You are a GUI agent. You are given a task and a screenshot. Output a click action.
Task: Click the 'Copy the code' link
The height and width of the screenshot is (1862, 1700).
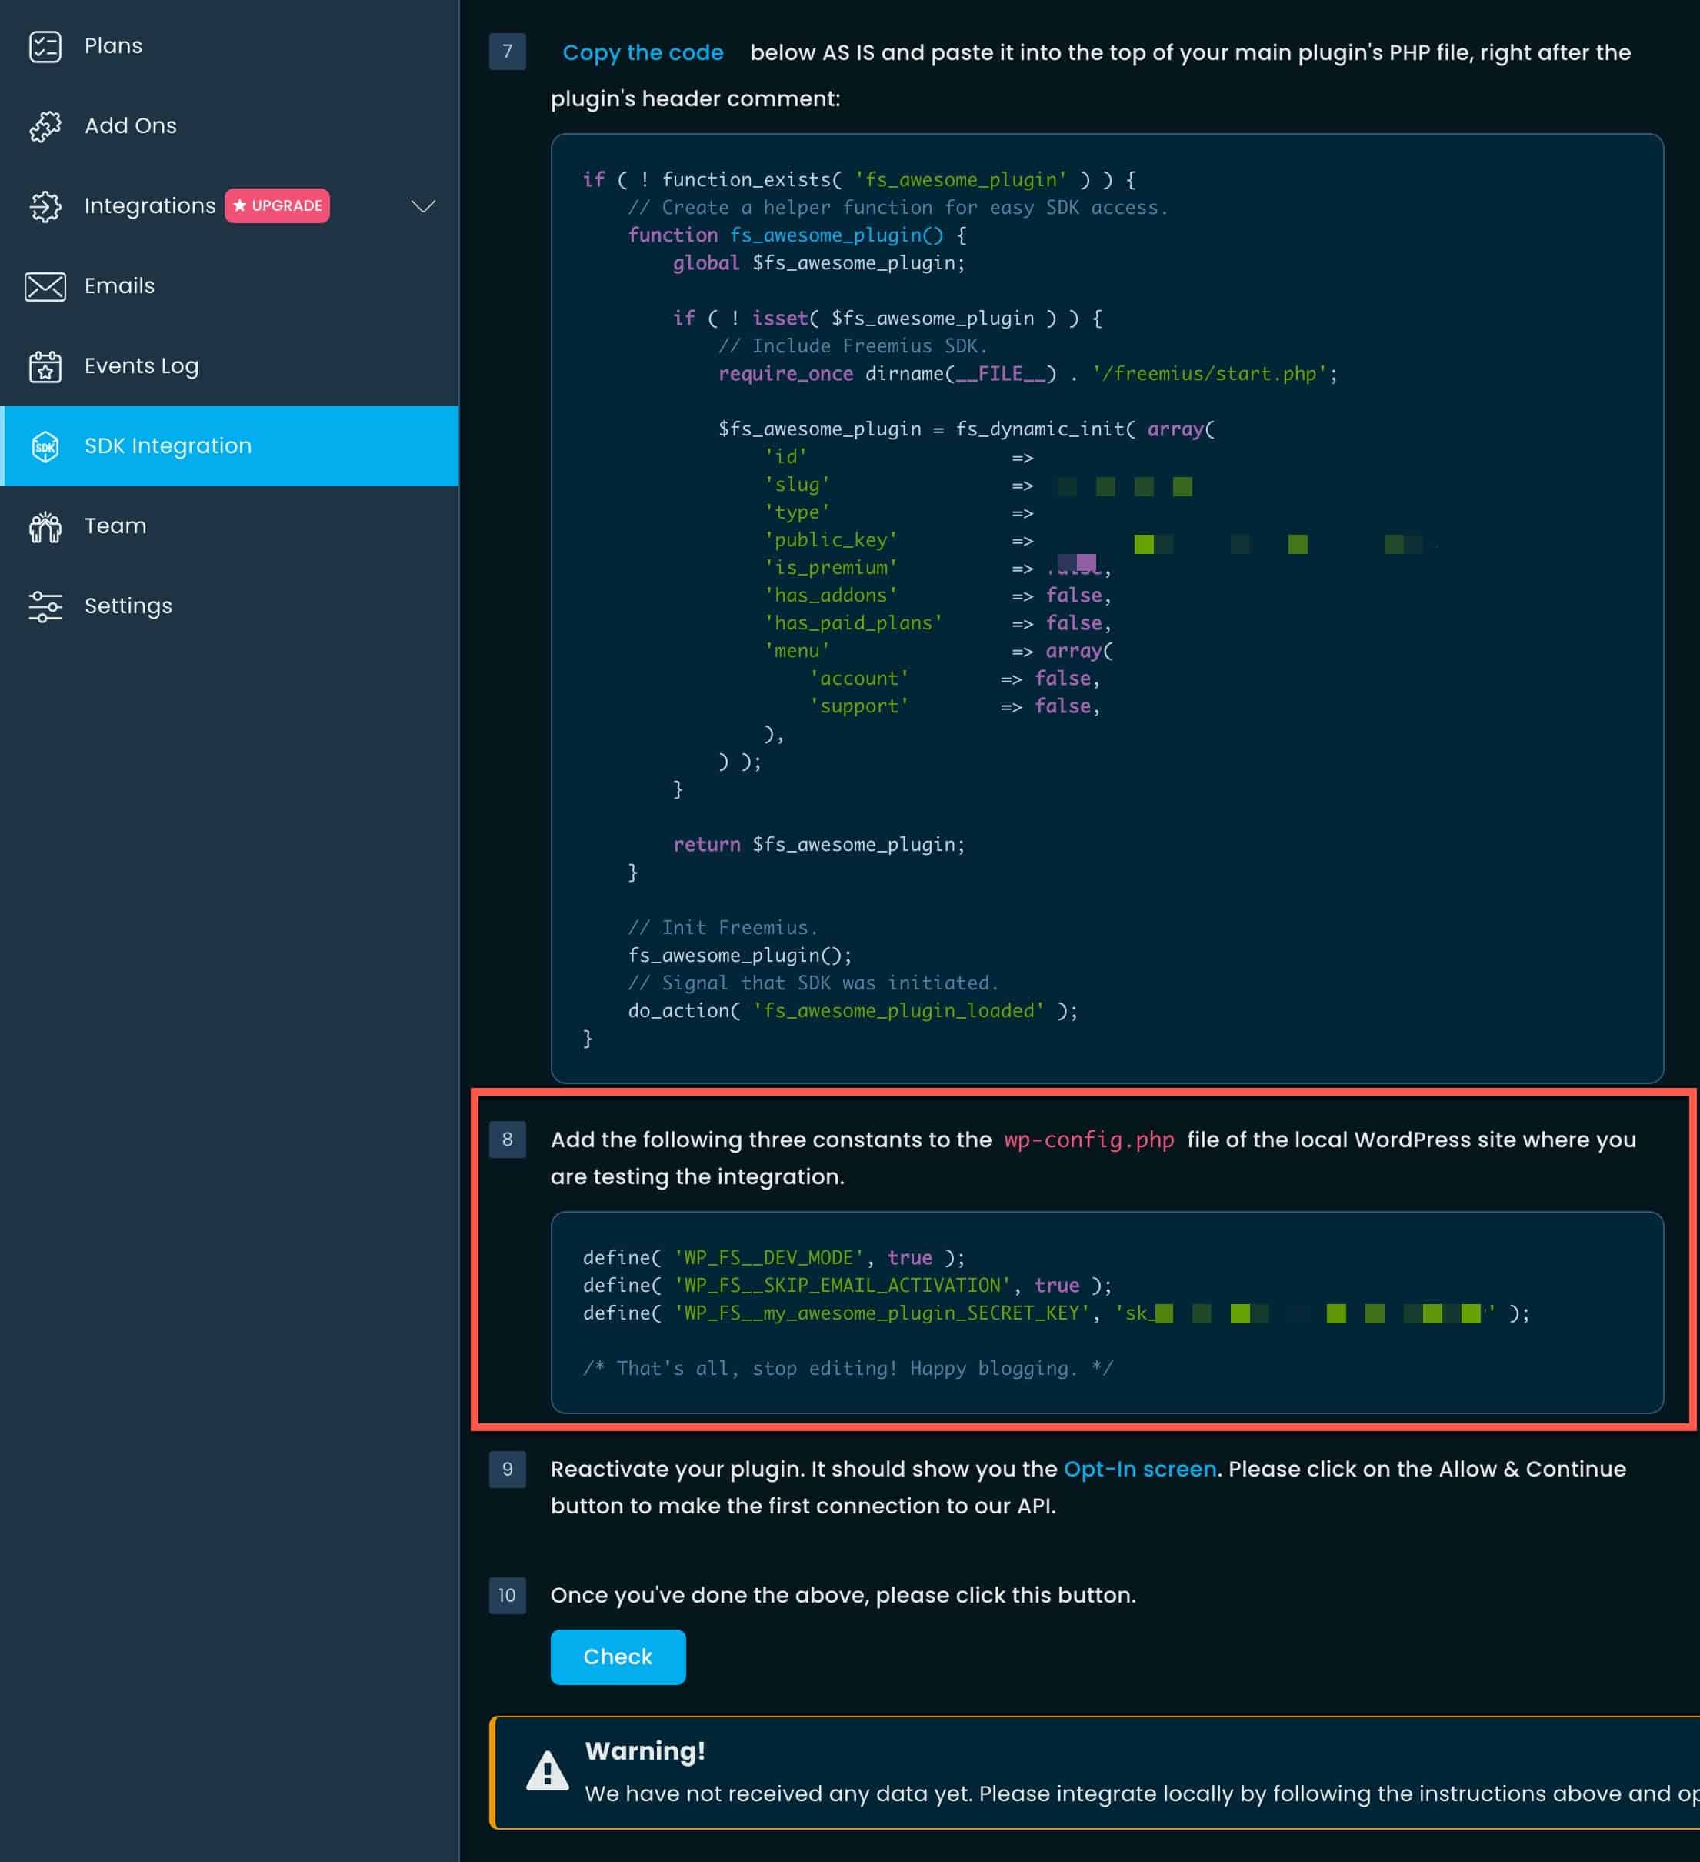click(643, 52)
